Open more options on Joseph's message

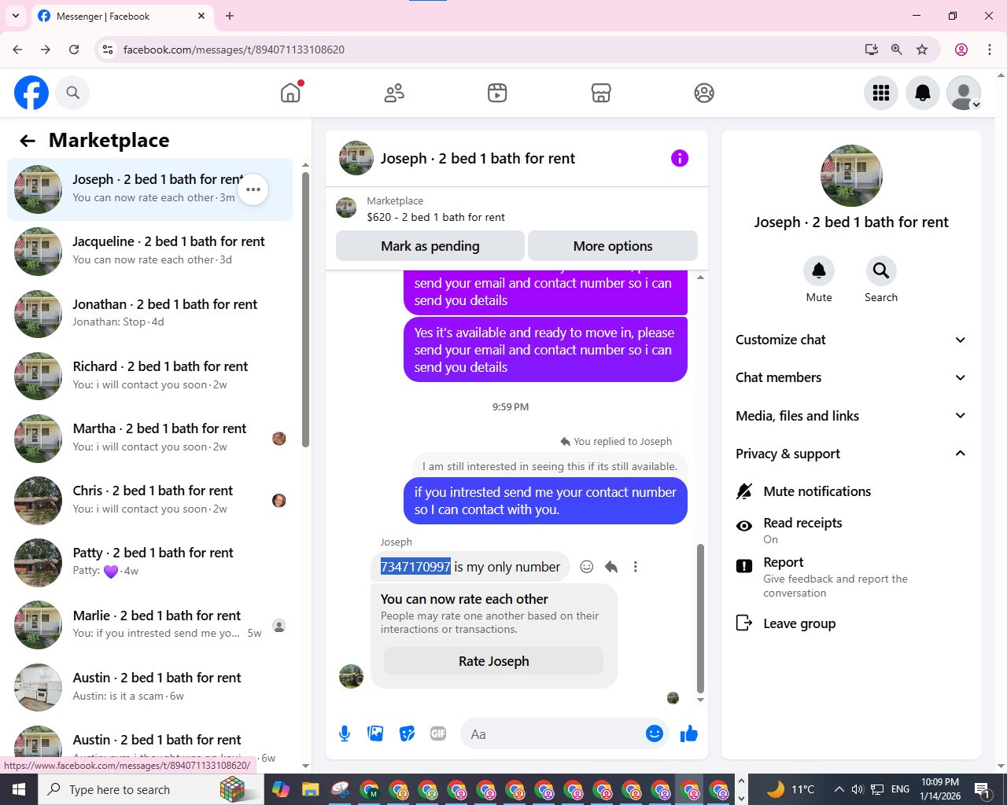636,567
